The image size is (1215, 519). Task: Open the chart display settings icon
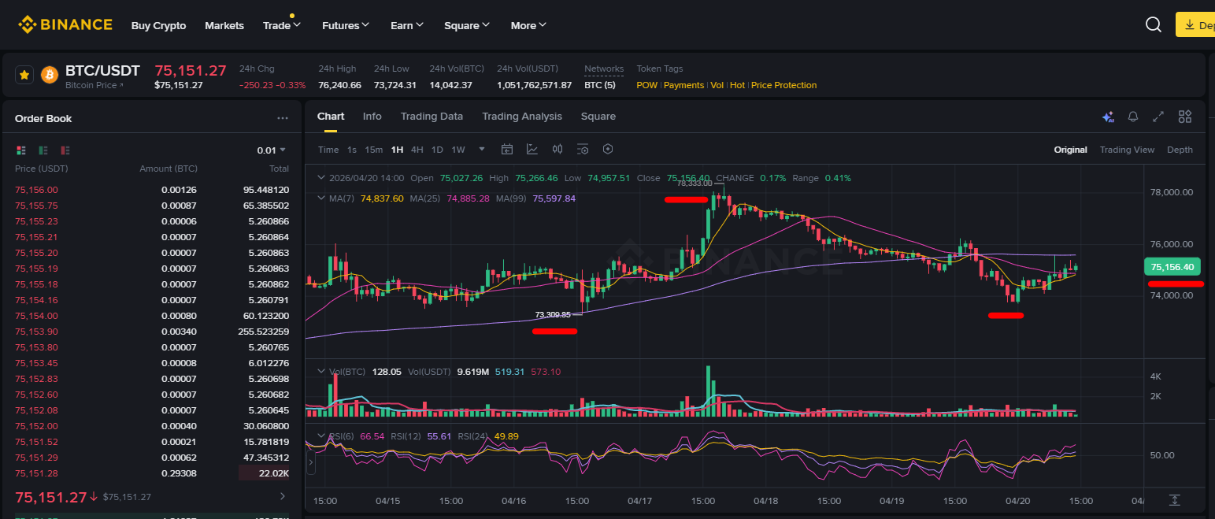coord(583,150)
